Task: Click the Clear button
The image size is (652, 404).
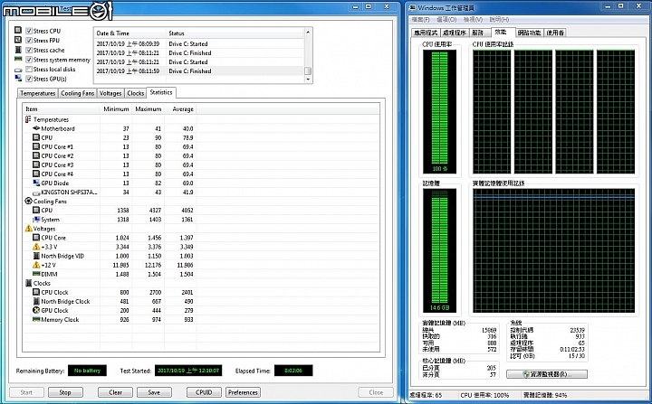Action: click(115, 392)
